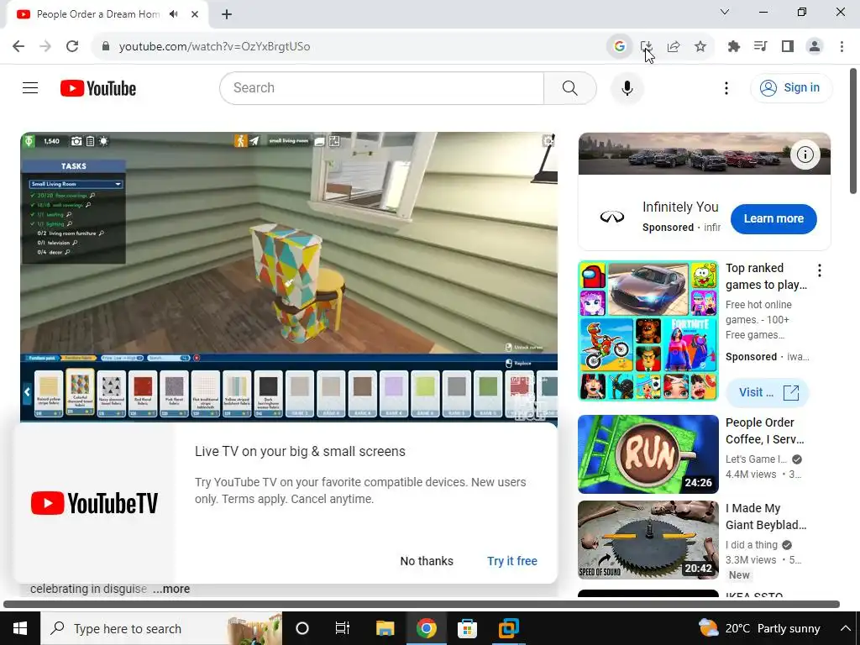Image resolution: width=860 pixels, height=645 pixels.
Task: Expand description with ...more
Action: tap(171, 589)
